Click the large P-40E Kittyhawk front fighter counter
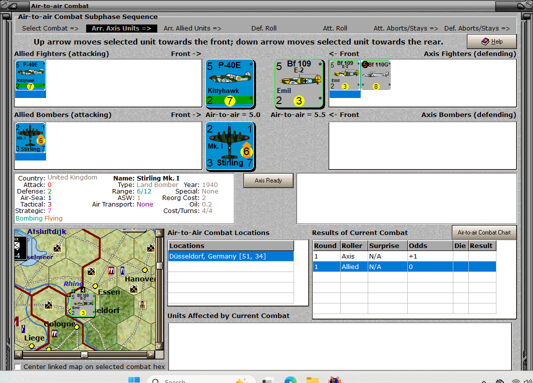The width and height of the screenshot is (533, 383). [230, 83]
